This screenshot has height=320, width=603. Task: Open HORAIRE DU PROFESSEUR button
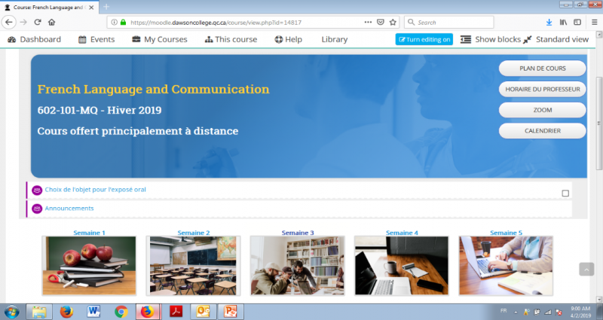pyautogui.click(x=542, y=89)
